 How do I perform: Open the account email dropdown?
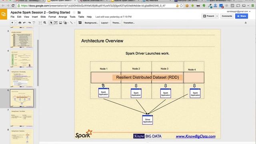[238, 12]
